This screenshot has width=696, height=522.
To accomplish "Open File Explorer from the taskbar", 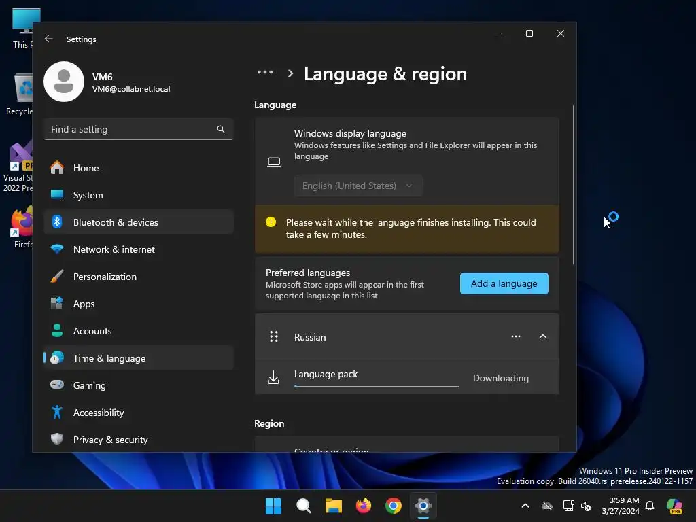I will [333, 506].
